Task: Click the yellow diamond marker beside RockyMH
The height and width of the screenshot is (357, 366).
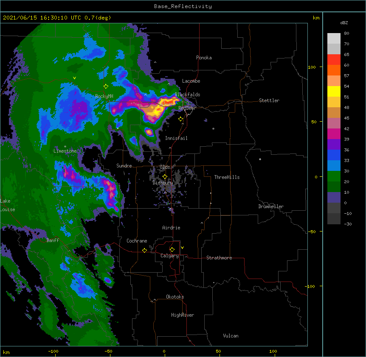Action: coord(106,86)
